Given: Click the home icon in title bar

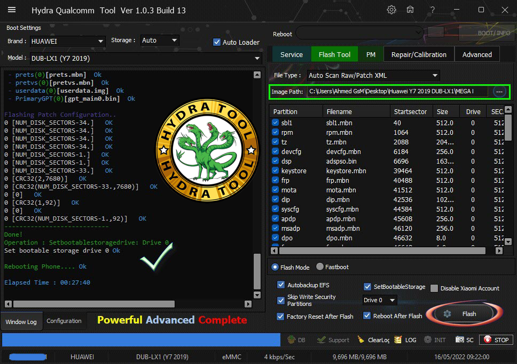Looking at the screenshot, I should (410, 10).
